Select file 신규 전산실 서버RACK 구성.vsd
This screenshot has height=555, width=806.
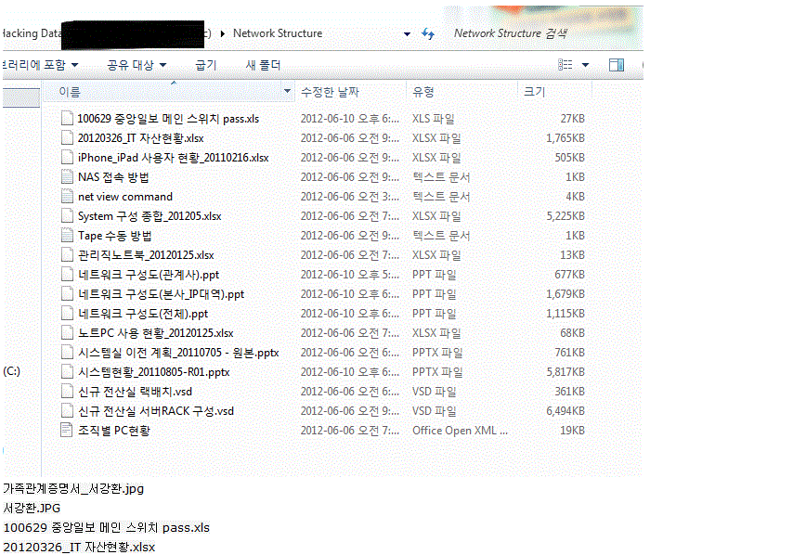pyautogui.click(x=156, y=411)
